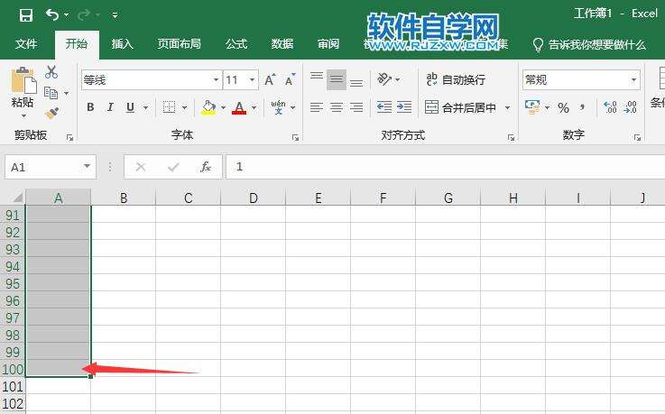Open the 数据 ribbon tab
Screen dimensions: 665x414
[282, 43]
